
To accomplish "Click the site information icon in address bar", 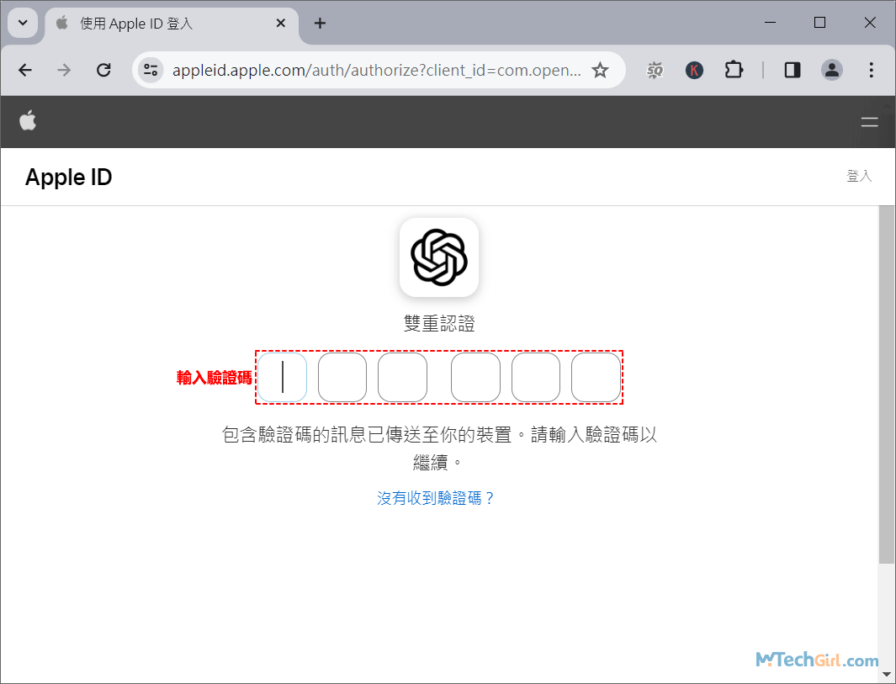I will pyautogui.click(x=151, y=70).
